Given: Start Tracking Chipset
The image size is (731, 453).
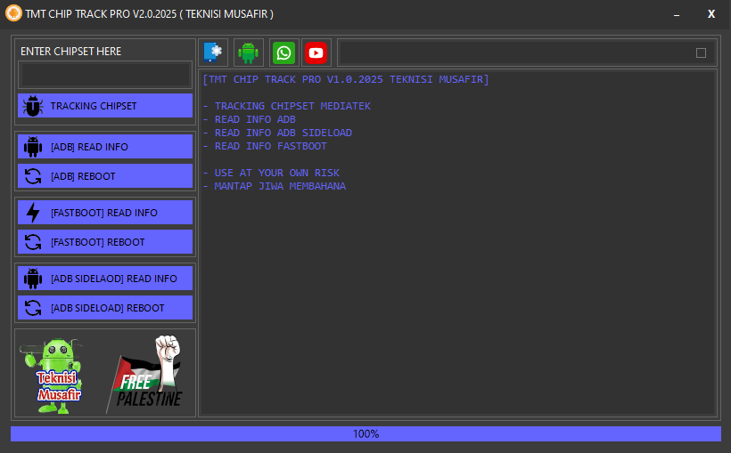Looking at the screenshot, I should point(105,106).
